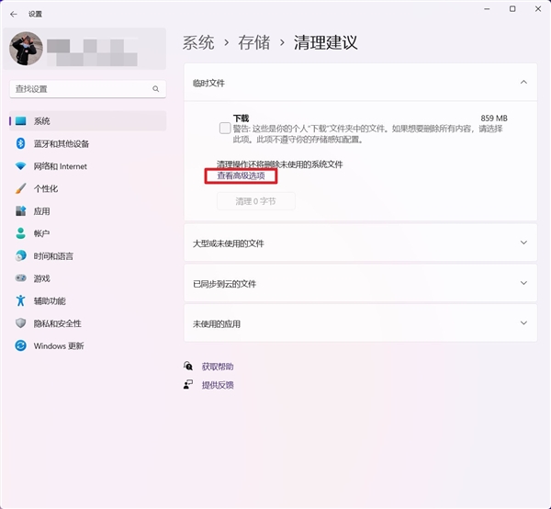
Task: Expand 未使用的应用 section
Action: (523, 323)
